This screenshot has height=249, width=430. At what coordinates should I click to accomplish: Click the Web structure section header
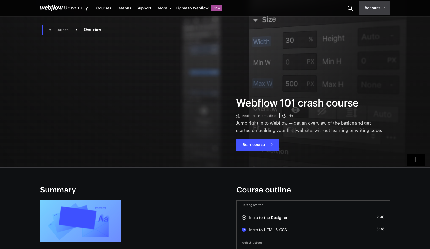[x=313, y=243]
